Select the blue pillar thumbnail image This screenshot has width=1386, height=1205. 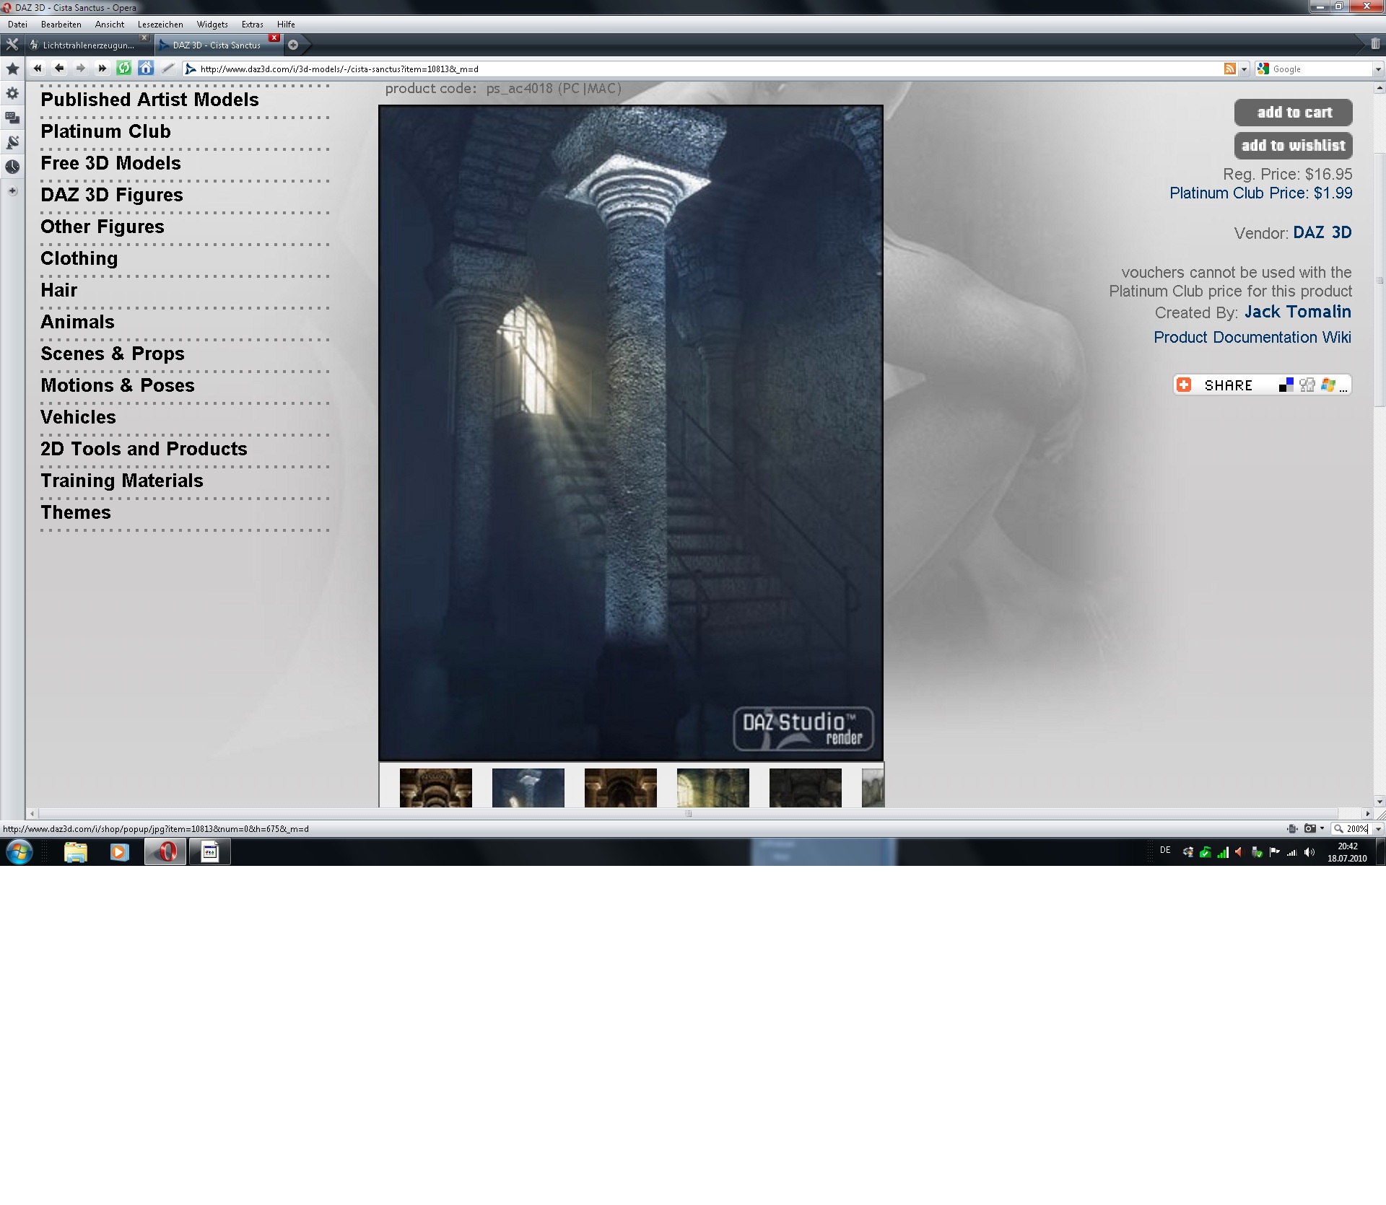coord(528,787)
